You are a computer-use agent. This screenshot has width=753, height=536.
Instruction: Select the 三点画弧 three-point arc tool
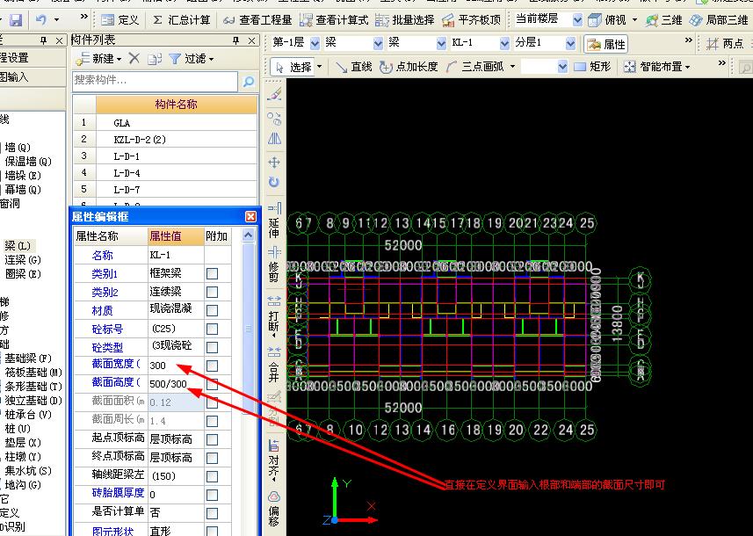(475, 67)
